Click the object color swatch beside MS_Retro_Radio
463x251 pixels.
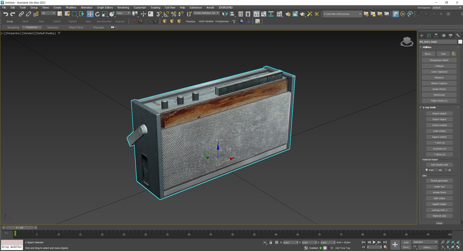pyautogui.click(x=460, y=42)
